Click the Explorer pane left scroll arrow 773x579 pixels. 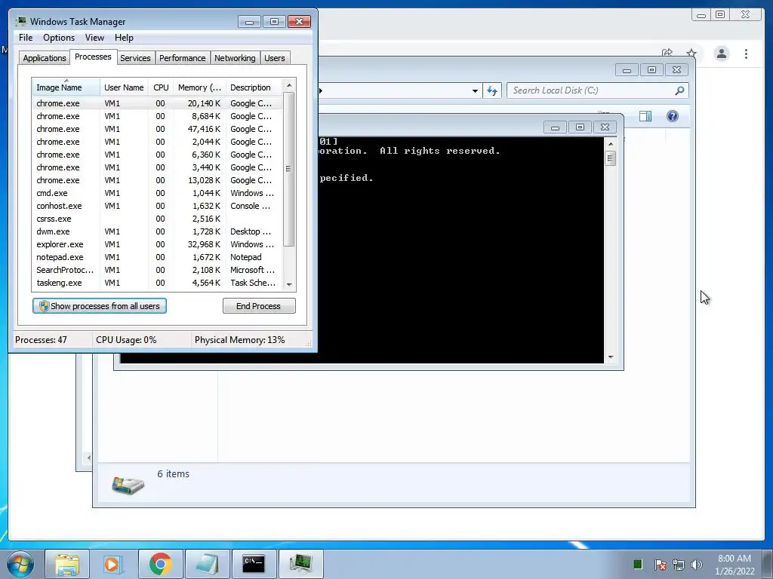click(89, 458)
